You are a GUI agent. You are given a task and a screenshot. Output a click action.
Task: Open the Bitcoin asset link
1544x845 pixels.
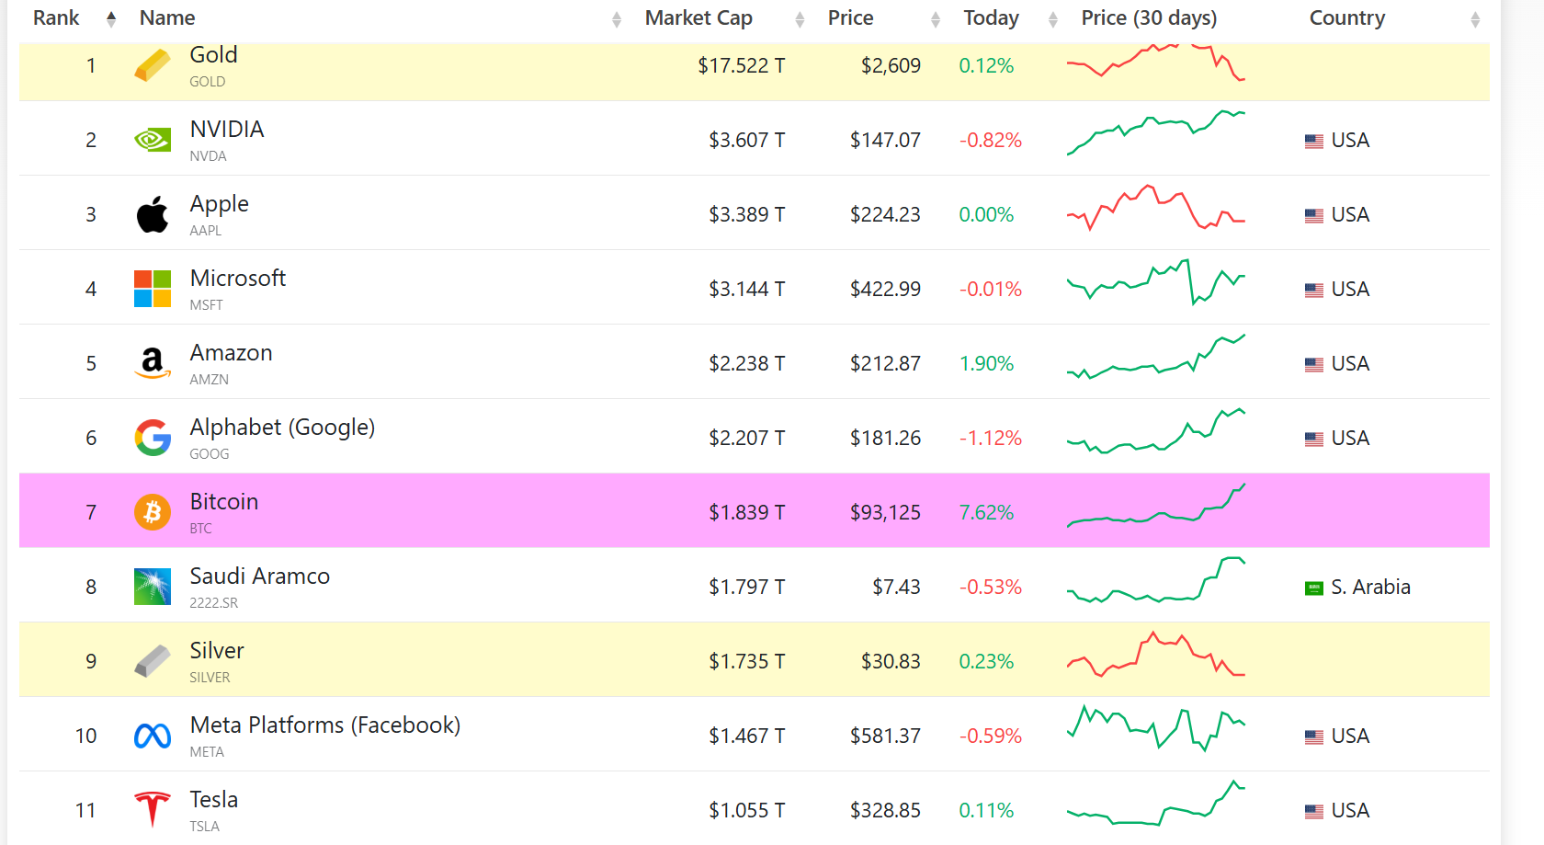click(223, 501)
